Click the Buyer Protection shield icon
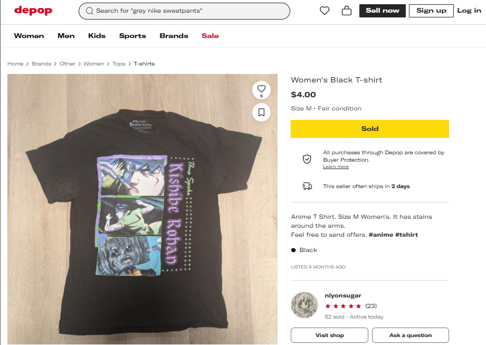 tap(307, 159)
